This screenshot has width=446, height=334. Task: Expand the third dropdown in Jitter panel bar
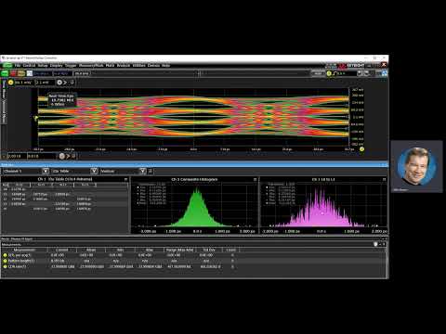click(x=142, y=171)
